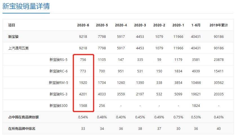Viewport: 239px width, 138px height.
Task: Select the 新宝骏RM-5 model row label
Action: pos(58,82)
